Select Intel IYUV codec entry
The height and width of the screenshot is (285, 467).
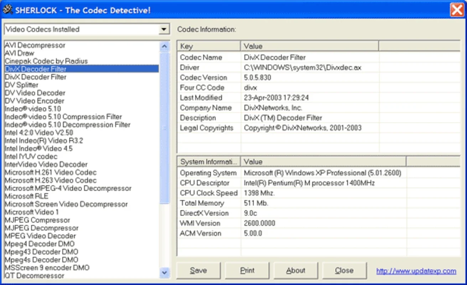click(x=82, y=156)
